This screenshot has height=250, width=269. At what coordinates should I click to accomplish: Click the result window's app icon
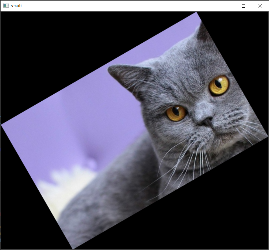[x=6, y=6]
